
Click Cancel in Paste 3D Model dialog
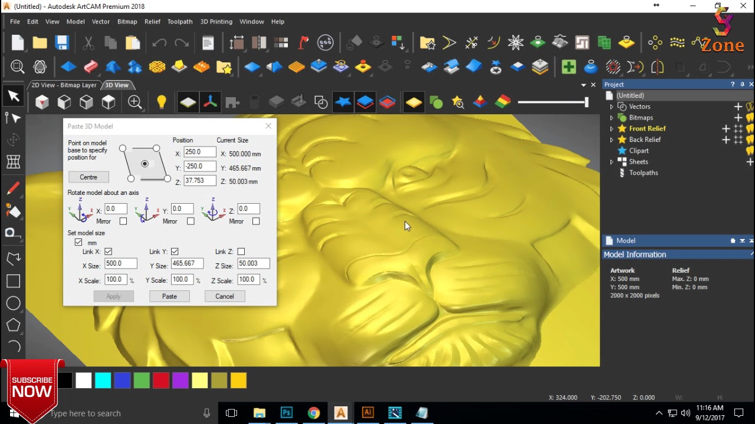pyautogui.click(x=225, y=296)
